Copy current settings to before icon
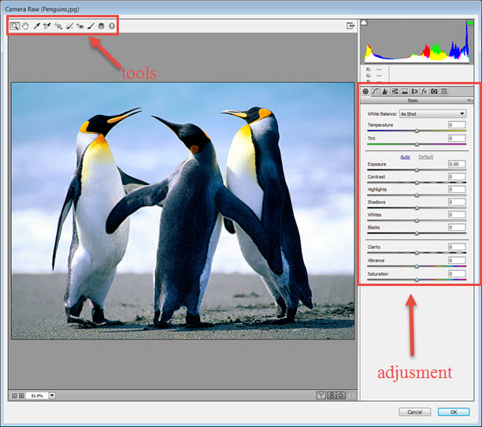 click(x=341, y=395)
